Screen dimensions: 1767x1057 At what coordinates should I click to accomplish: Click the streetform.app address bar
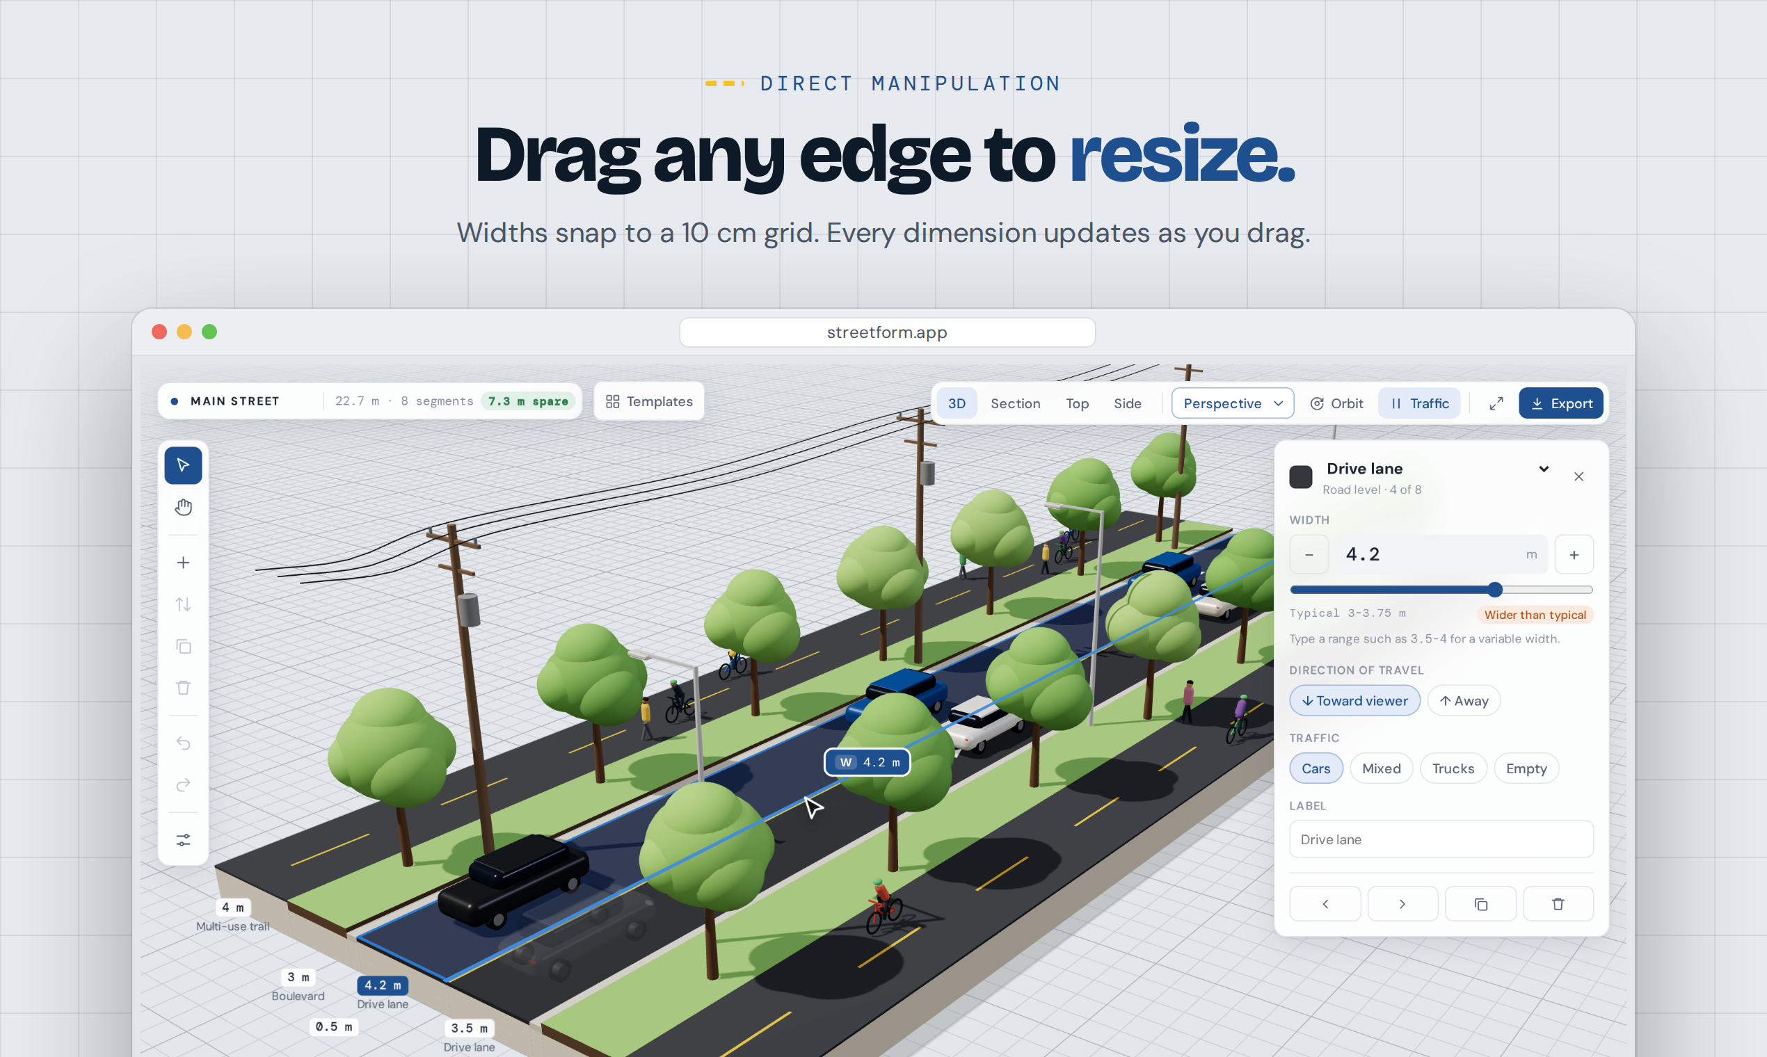point(887,332)
